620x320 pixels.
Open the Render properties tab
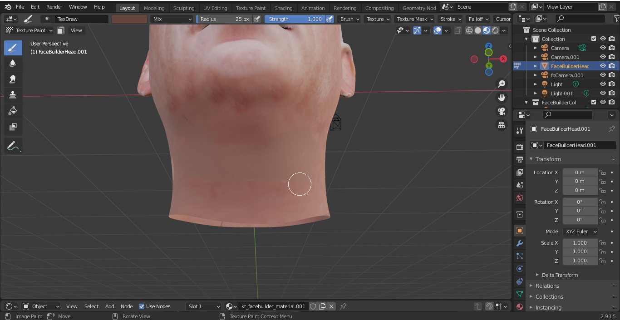click(x=520, y=147)
